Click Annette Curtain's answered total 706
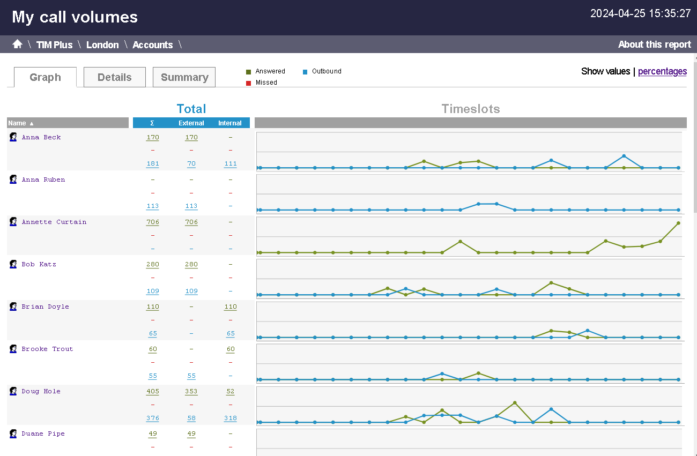This screenshot has width=697, height=456. [152, 222]
